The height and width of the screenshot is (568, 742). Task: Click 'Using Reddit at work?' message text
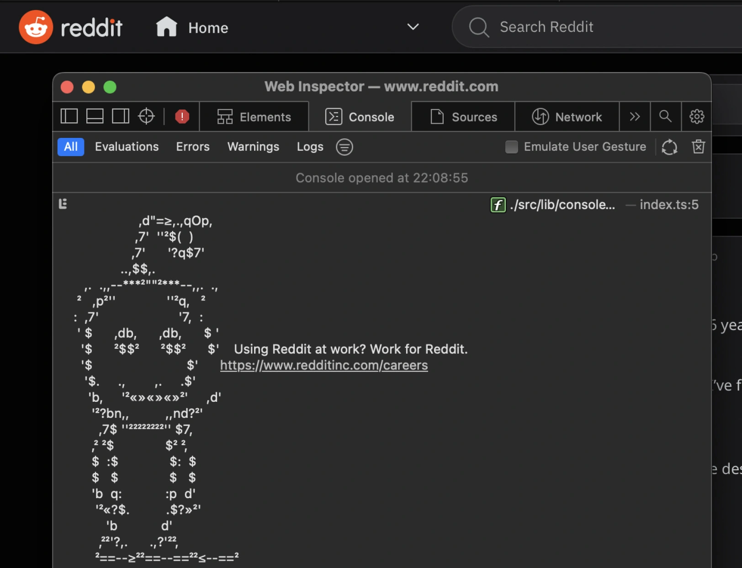point(351,349)
